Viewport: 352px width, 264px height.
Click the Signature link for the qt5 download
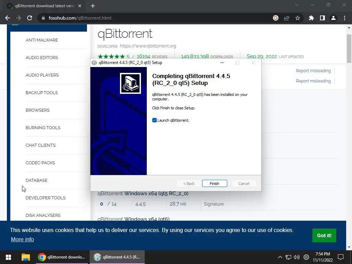click(x=214, y=204)
